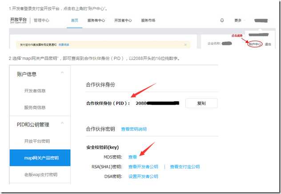281x194 pixels.
Task: Open the 服务市场 tab
Action: click(x=148, y=20)
